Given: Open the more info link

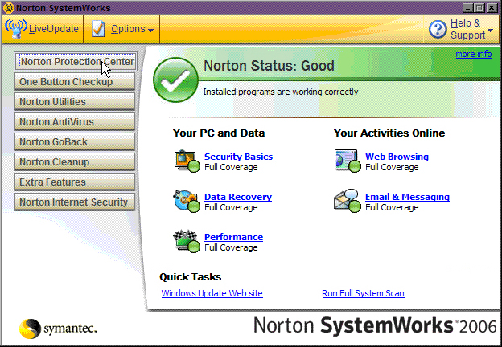Looking at the screenshot, I should pyautogui.click(x=474, y=54).
